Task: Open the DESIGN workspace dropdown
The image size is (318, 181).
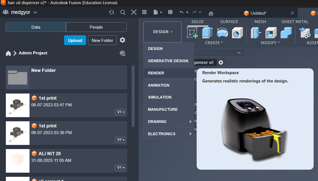Action: 162,32
